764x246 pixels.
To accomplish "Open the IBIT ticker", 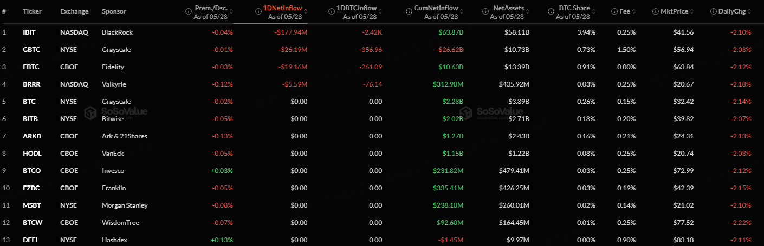I will click(29, 32).
